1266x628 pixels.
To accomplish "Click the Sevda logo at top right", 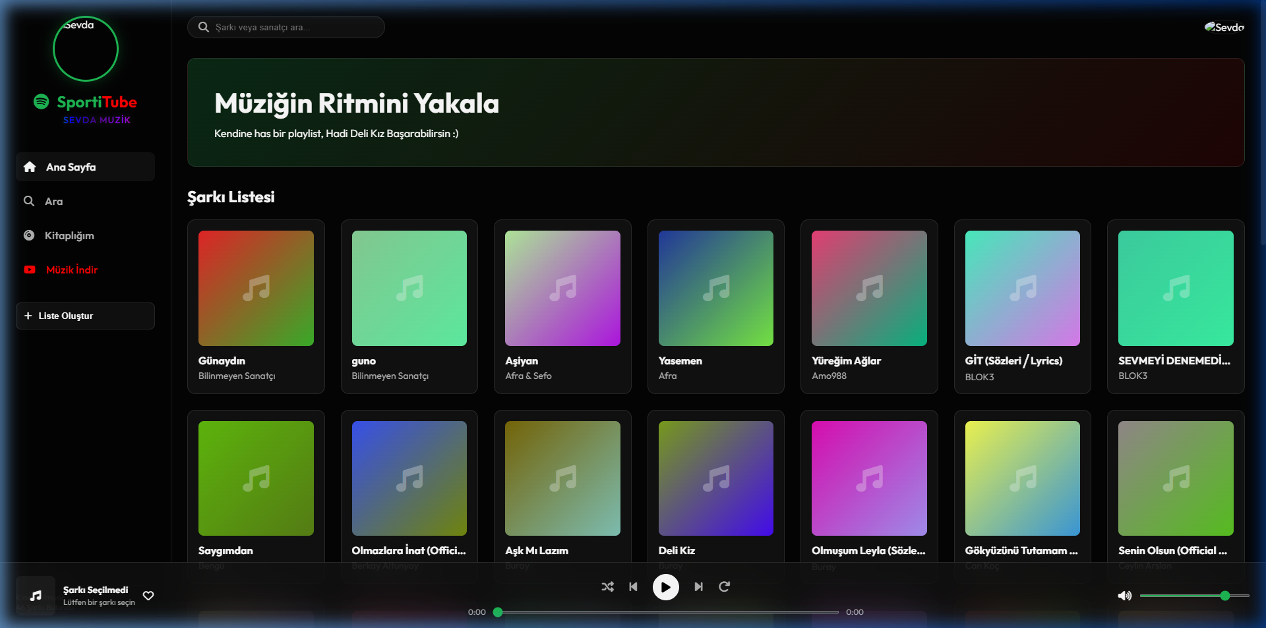I will point(1224,27).
